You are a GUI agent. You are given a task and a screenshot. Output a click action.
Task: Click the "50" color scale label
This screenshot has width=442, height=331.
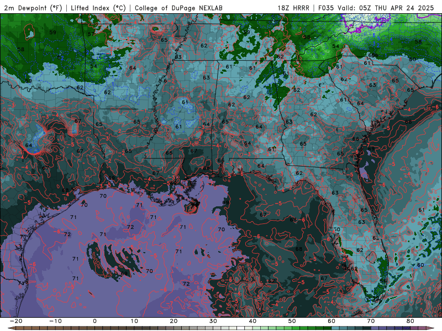(x=292, y=321)
